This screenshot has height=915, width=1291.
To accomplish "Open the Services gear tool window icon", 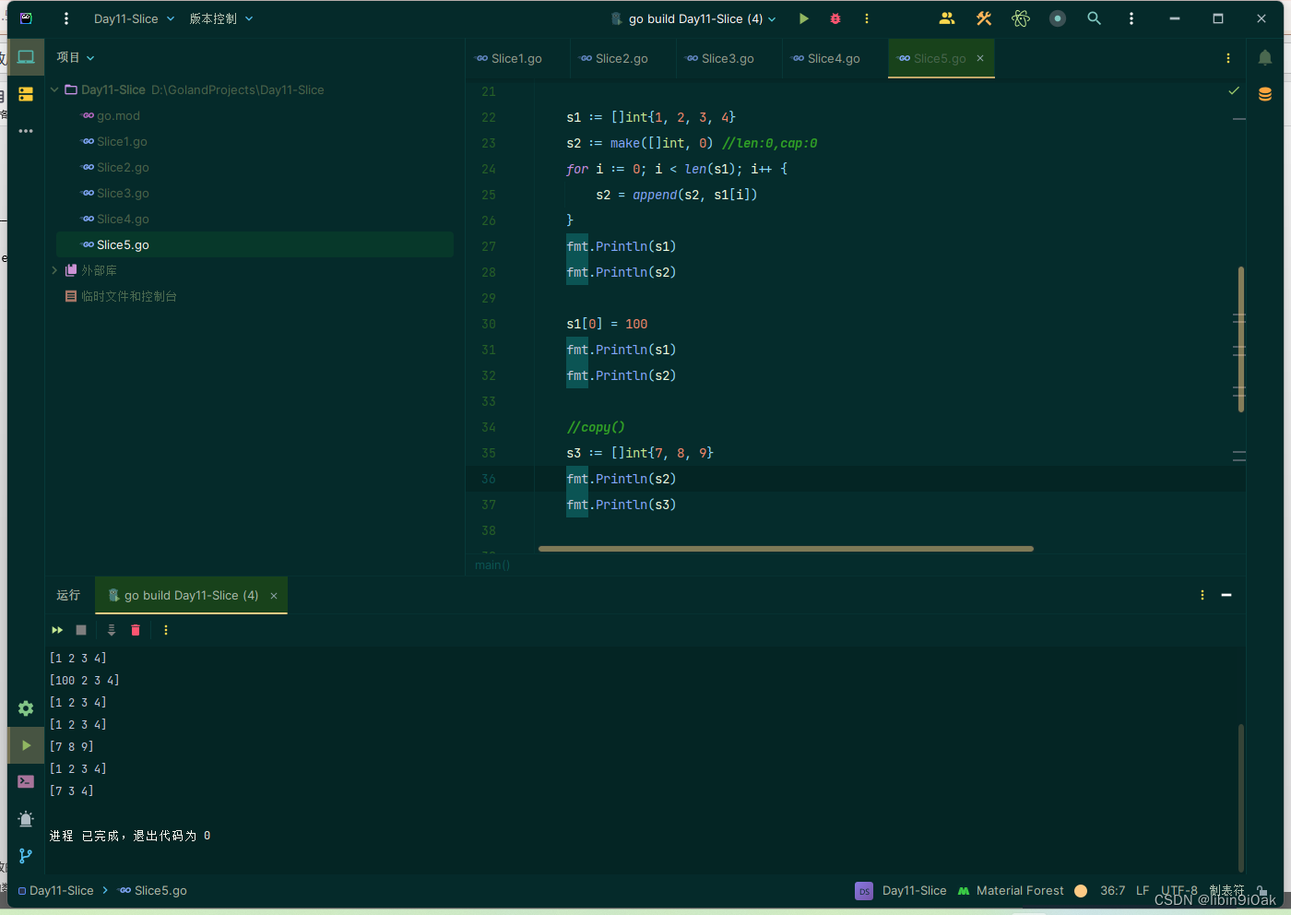I will (x=26, y=708).
